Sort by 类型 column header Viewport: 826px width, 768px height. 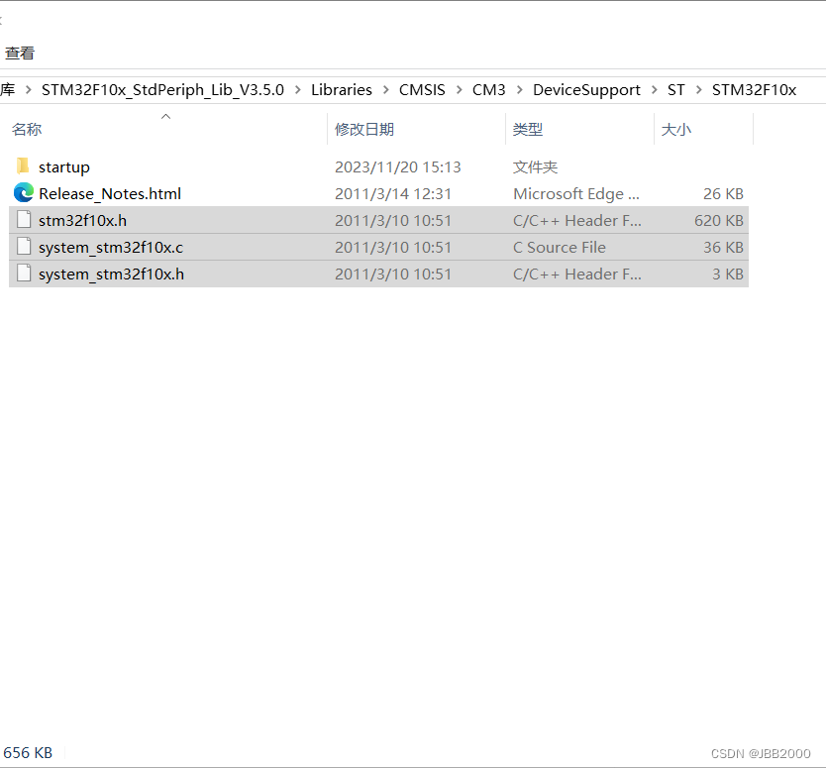click(x=527, y=129)
